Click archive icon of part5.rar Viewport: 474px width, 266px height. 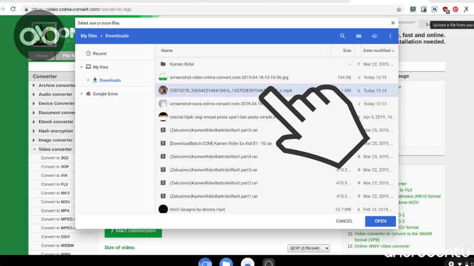coord(163,130)
